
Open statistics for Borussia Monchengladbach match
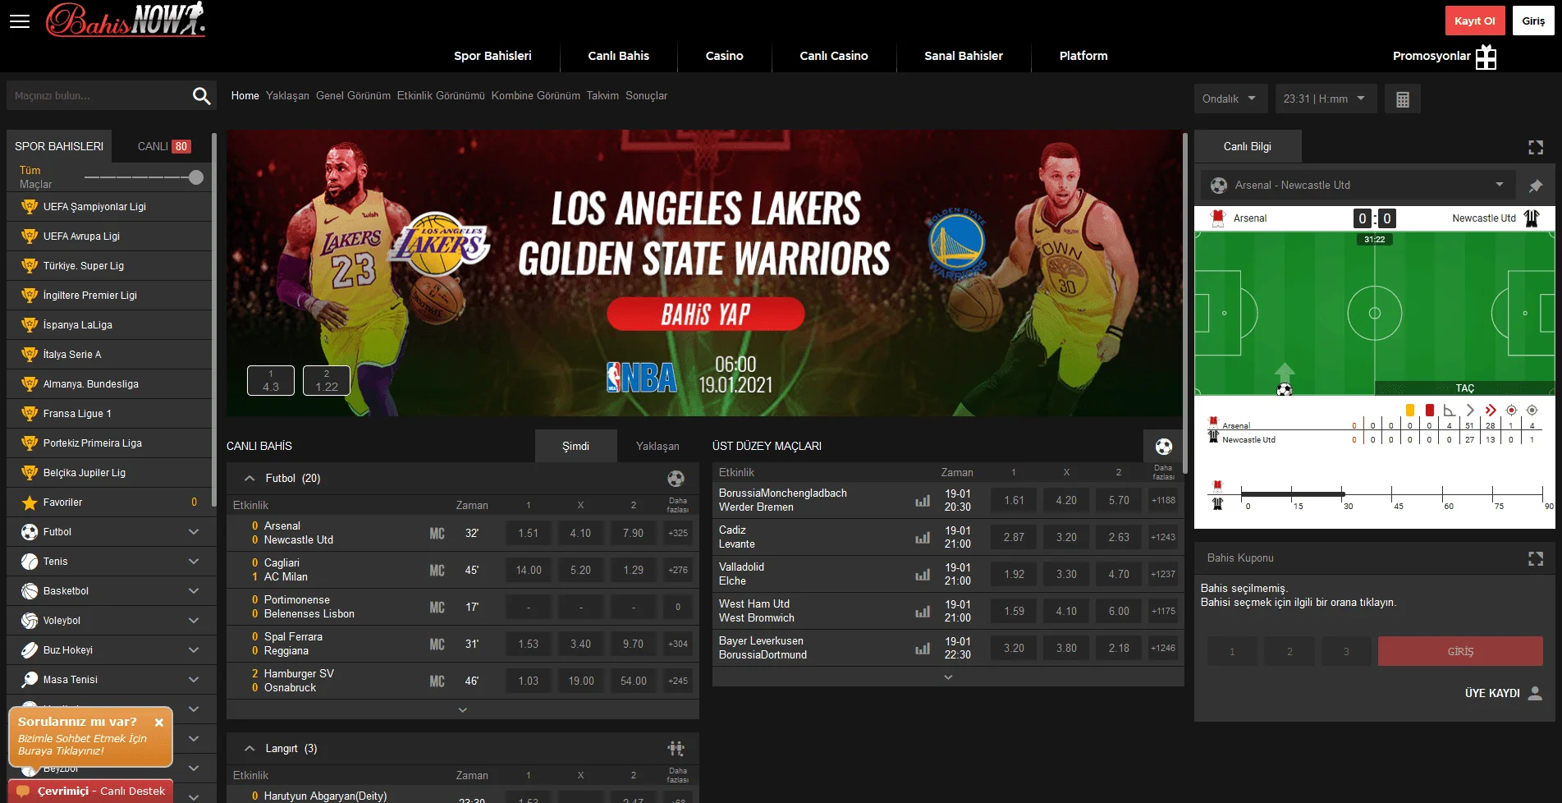(923, 500)
